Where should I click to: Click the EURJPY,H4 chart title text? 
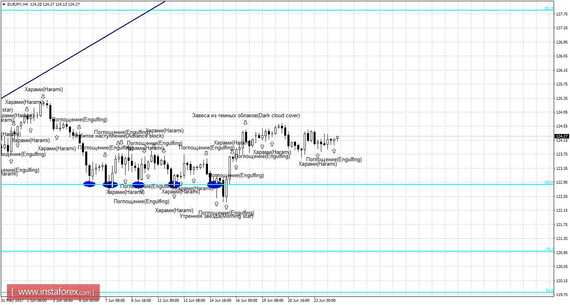click(x=18, y=4)
